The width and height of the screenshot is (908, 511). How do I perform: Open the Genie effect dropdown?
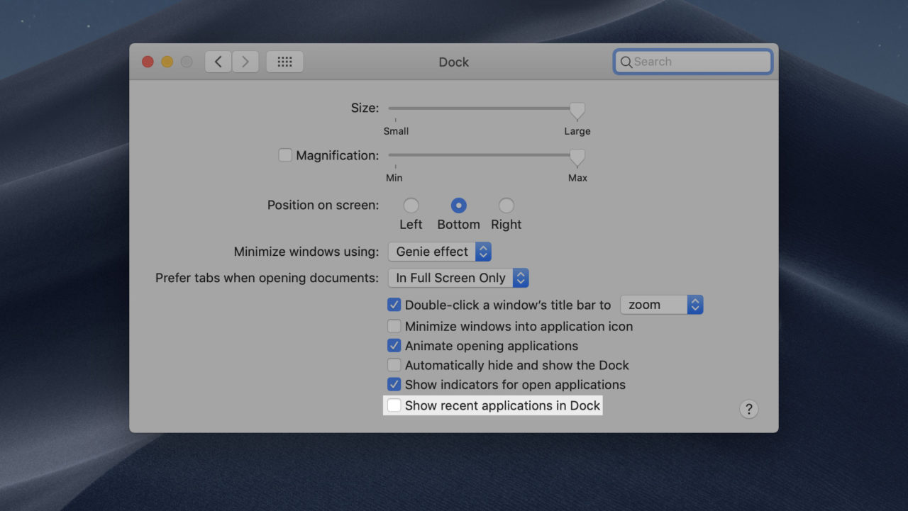pyautogui.click(x=440, y=252)
